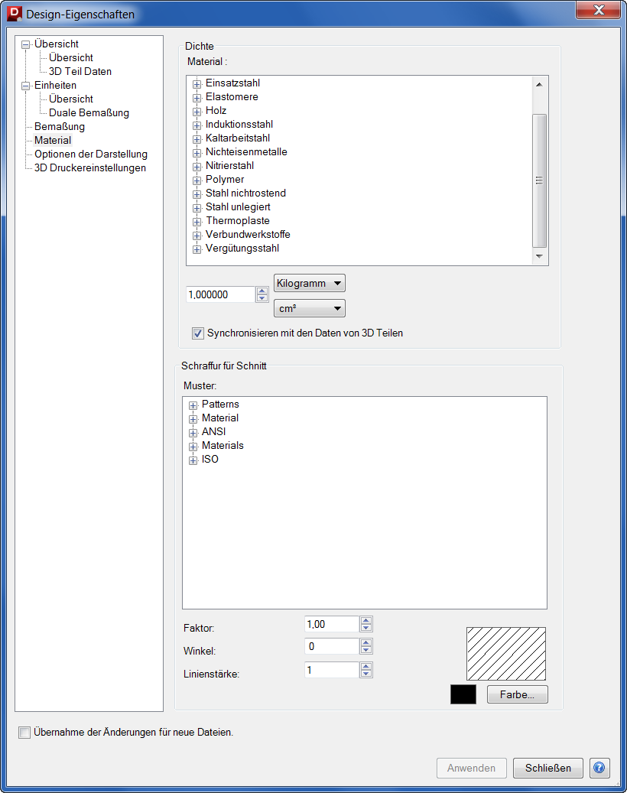Enable Übernahme der Änderungen für neue Dateien
Image resolution: width=627 pixels, height=793 pixels.
(24, 733)
